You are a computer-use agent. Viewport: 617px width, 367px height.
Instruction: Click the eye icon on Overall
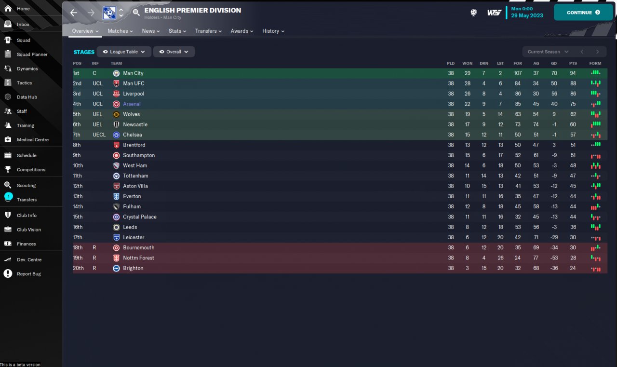click(161, 52)
